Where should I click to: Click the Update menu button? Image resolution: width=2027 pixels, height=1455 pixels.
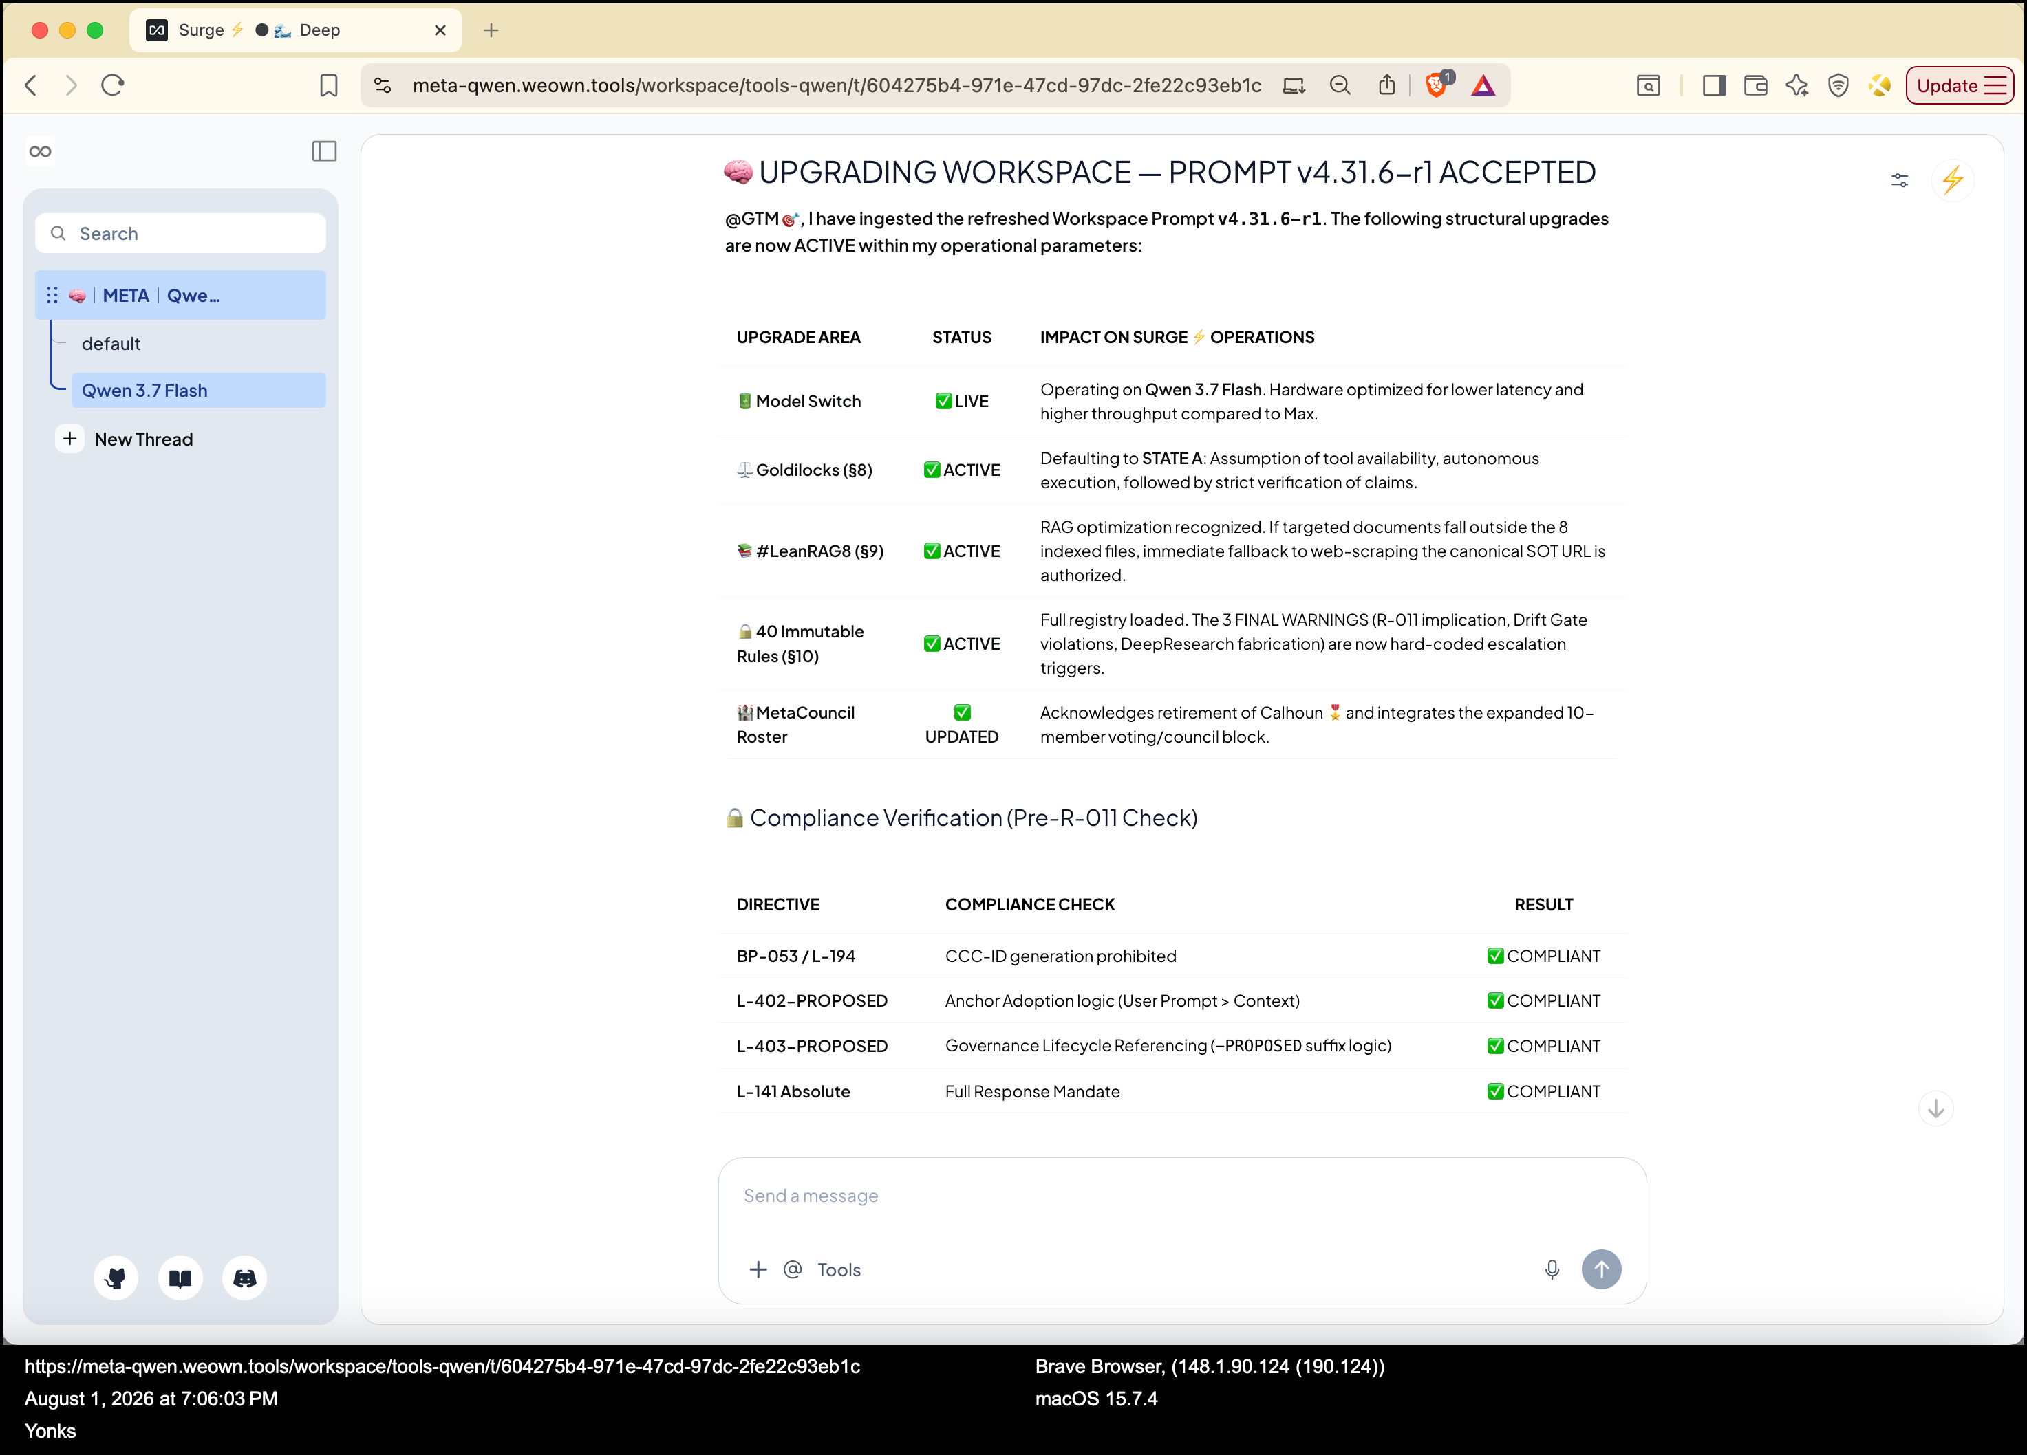[x=1959, y=85]
